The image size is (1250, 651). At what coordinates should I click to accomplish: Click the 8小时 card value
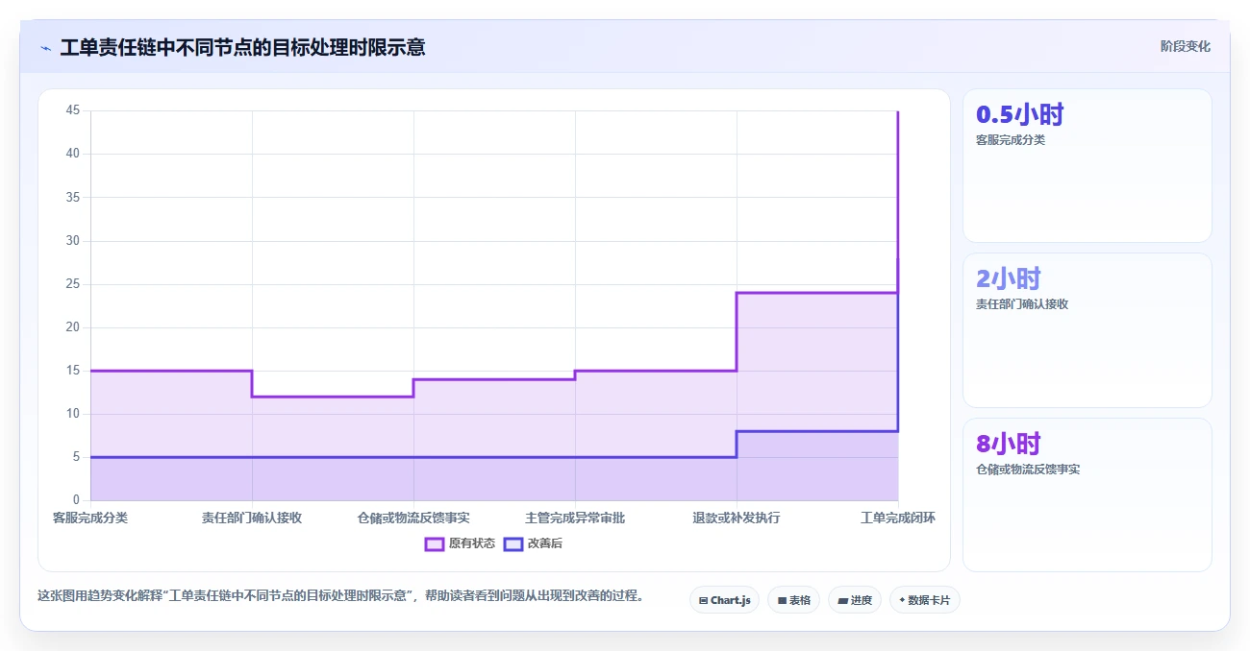pos(1009,445)
